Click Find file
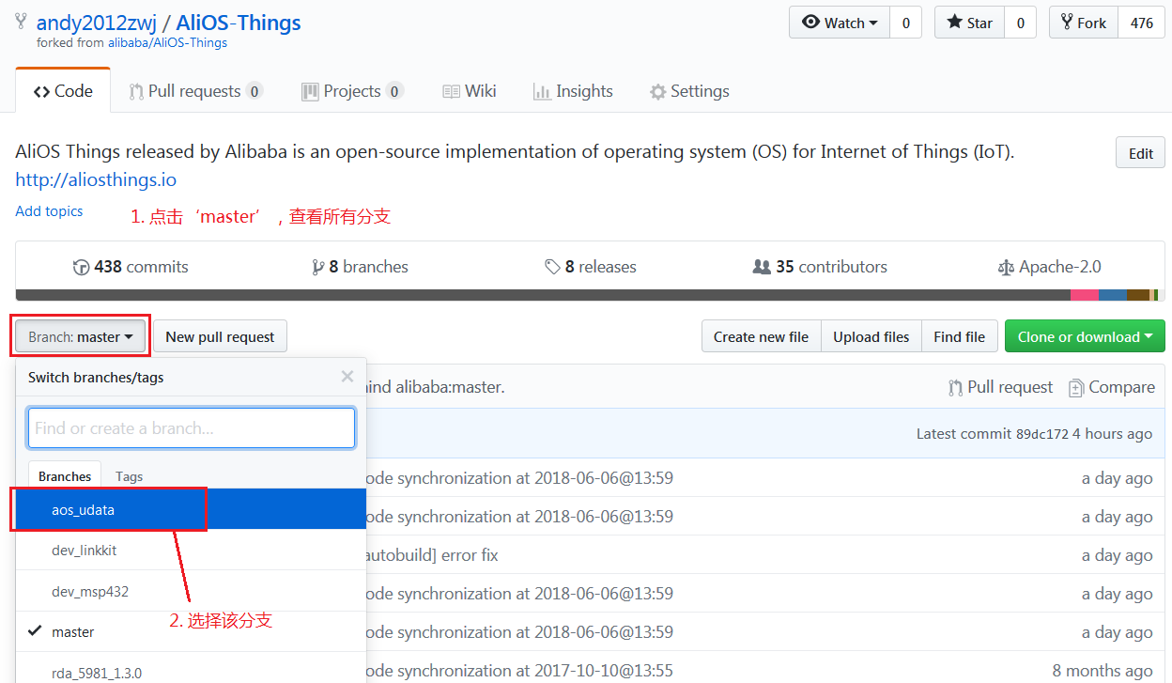1172x683 pixels. pyautogui.click(x=959, y=336)
